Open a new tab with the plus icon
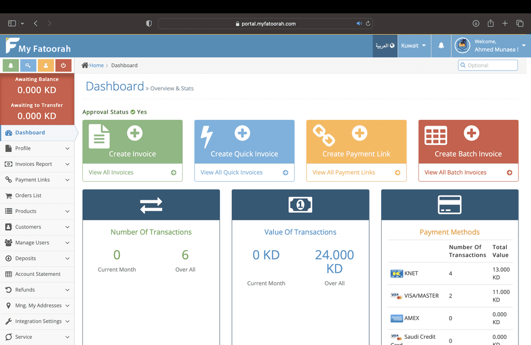This screenshot has width=531, height=345. [x=505, y=23]
